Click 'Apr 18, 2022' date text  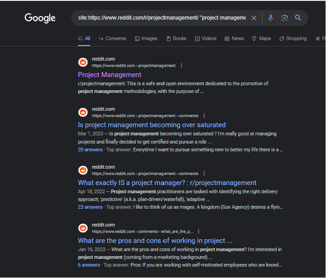click(92, 191)
